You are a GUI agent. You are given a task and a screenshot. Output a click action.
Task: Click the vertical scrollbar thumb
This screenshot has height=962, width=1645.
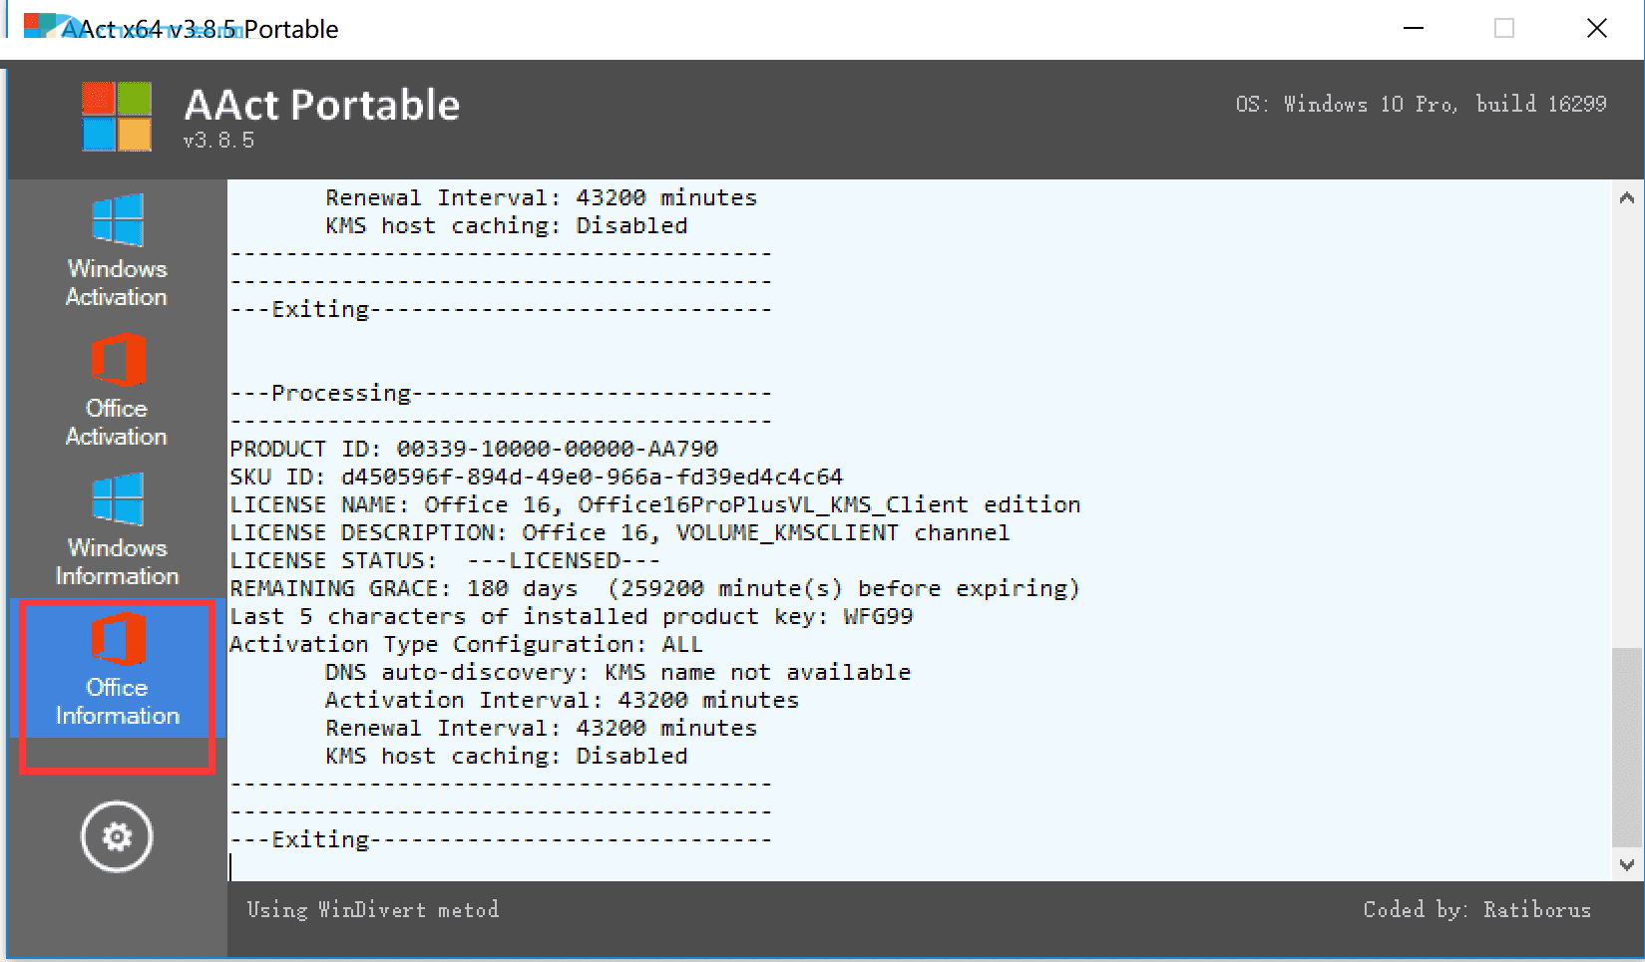click(x=1627, y=748)
